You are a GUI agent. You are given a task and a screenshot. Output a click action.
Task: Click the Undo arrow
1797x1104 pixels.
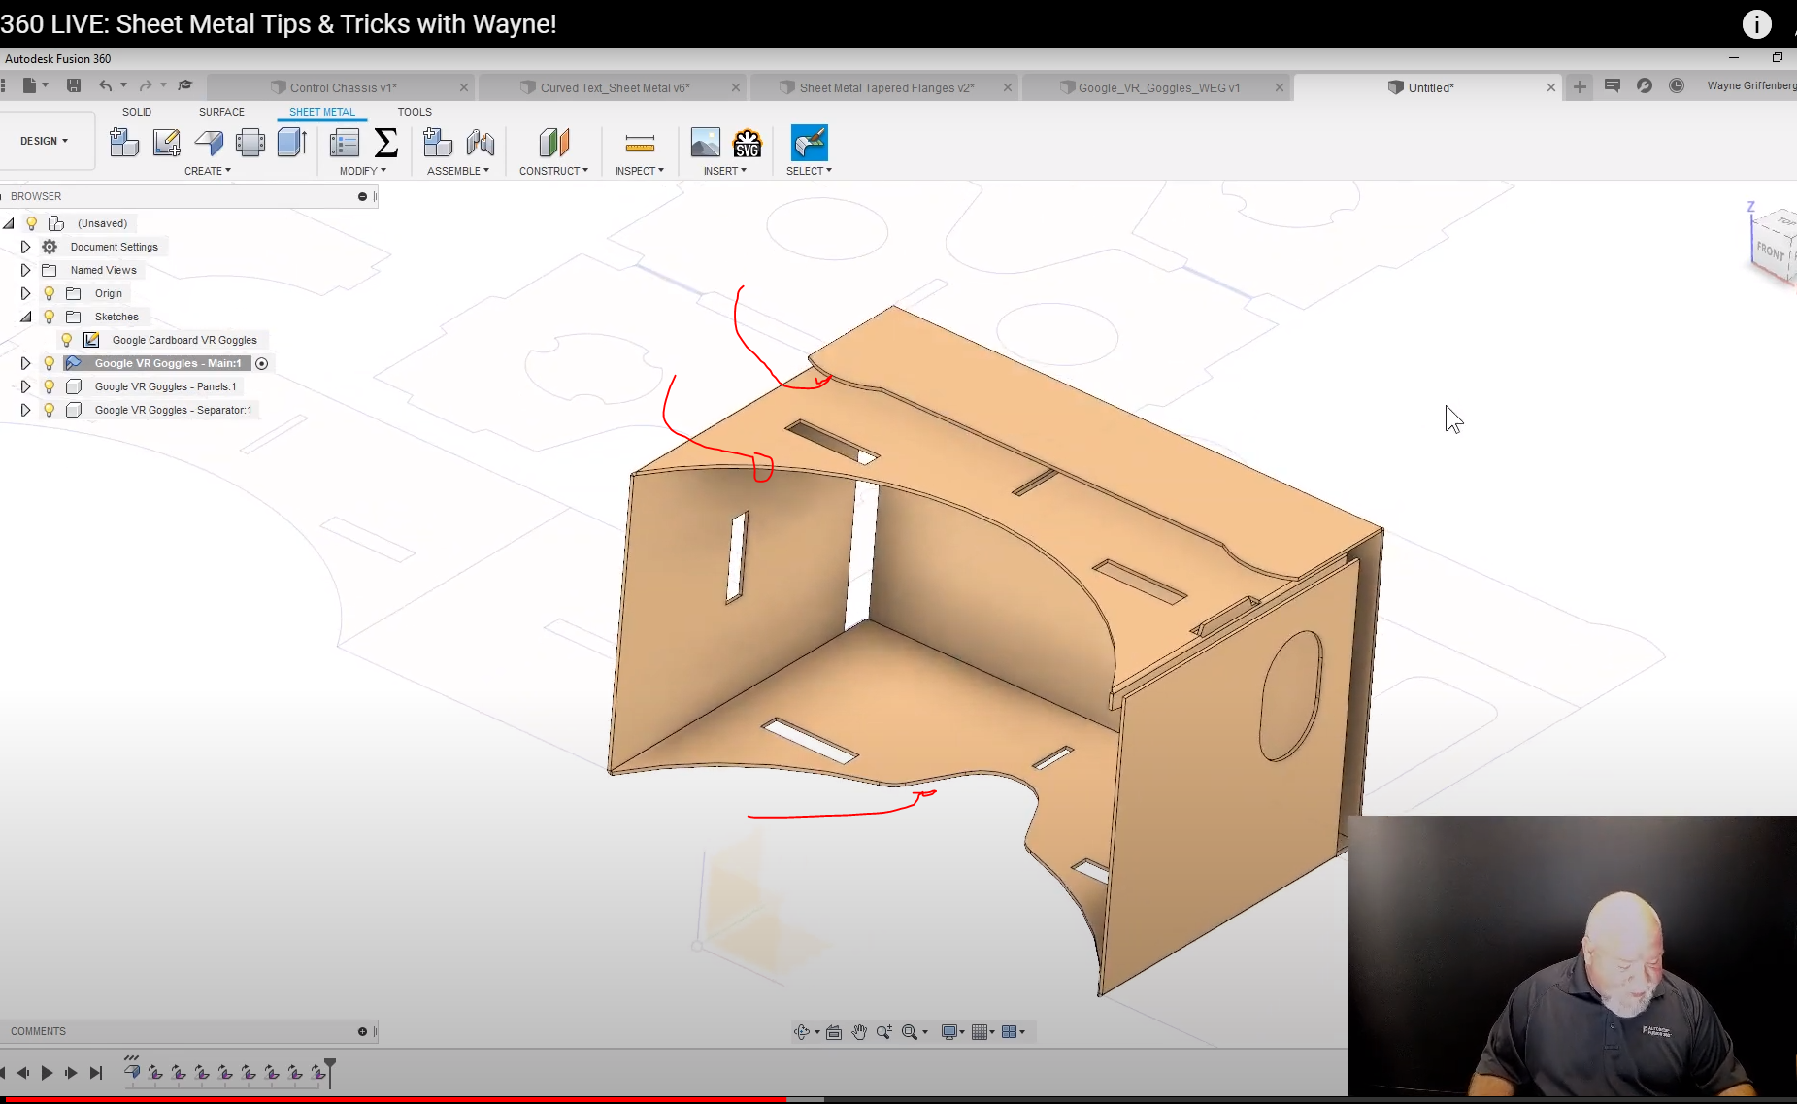tap(105, 85)
